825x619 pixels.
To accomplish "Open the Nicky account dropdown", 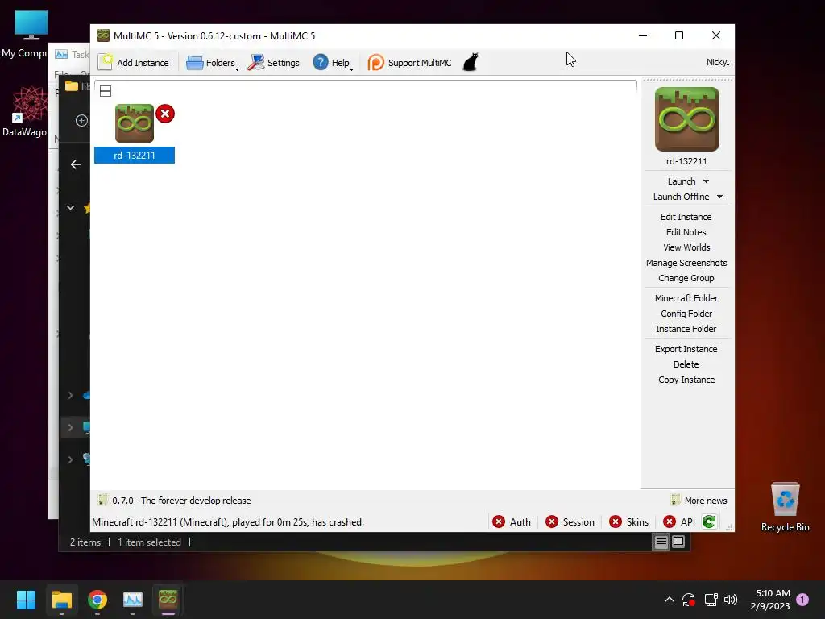I will pyautogui.click(x=718, y=62).
